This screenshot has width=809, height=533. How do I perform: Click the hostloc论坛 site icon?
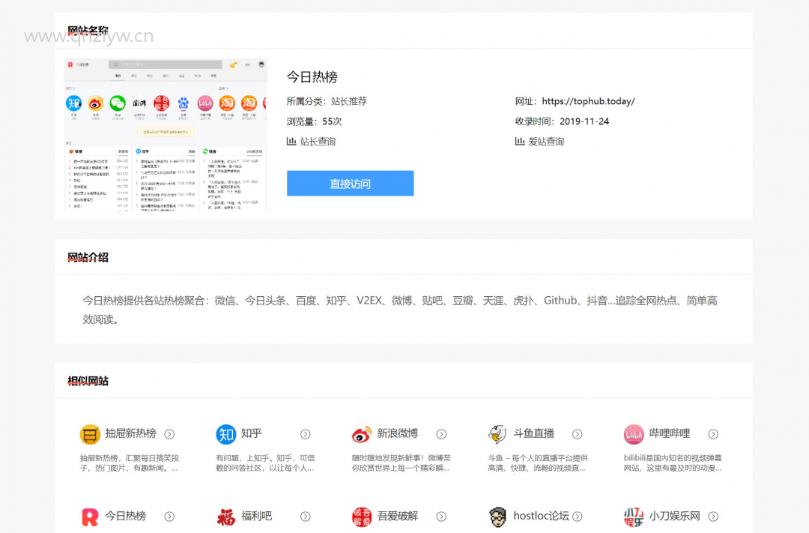coord(498,517)
